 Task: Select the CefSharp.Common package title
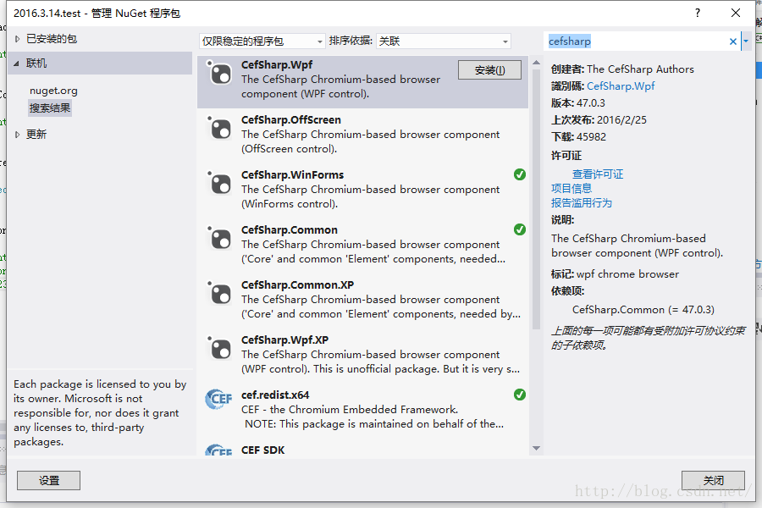tap(290, 229)
